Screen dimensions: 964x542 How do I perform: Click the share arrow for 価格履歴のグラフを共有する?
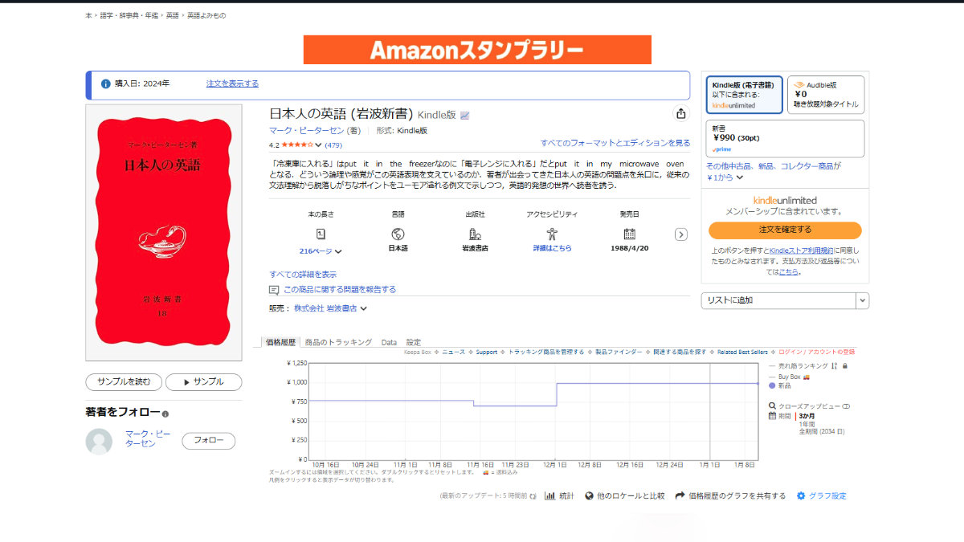point(680,496)
